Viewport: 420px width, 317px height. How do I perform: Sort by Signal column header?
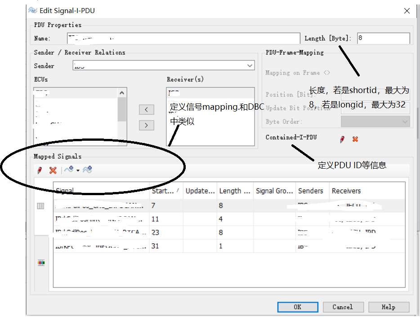[x=101, y=191]
